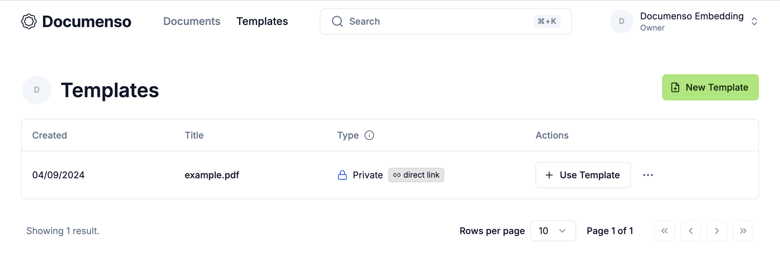
Task: Go to the first page arrow
Action: coord(664,231)
